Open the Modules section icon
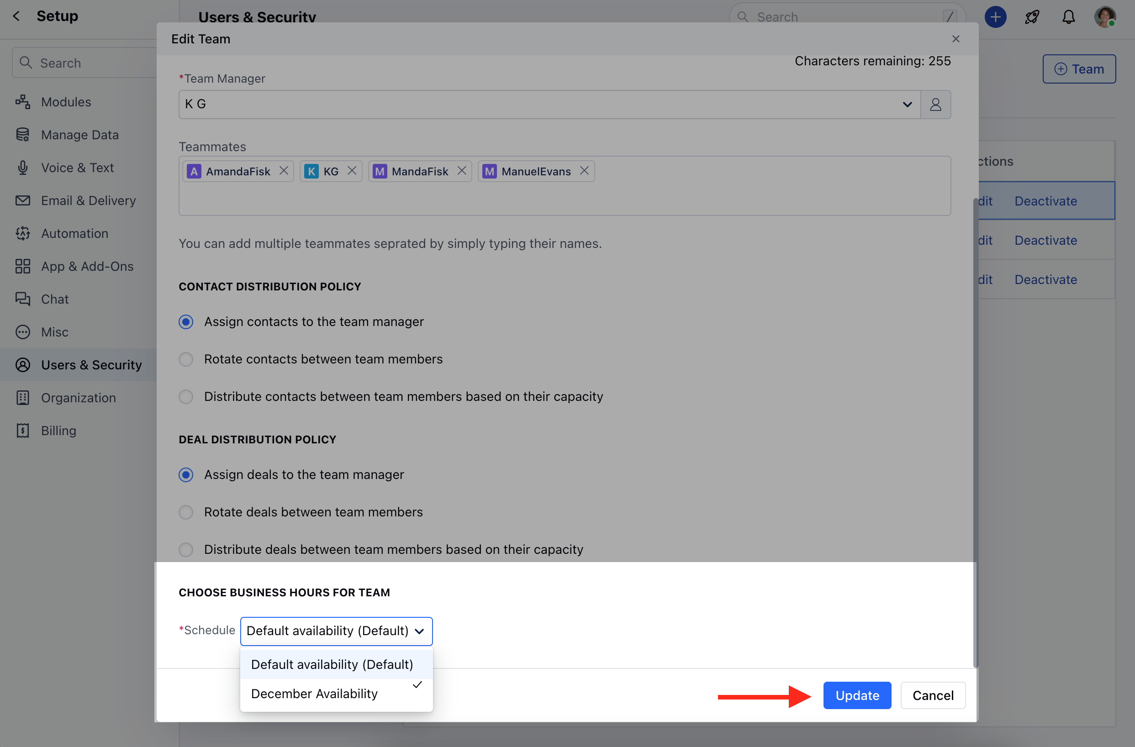1135x747 pixels. 22,101
